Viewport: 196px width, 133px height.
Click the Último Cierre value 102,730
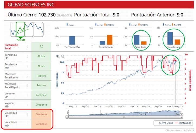pos(47,15)
